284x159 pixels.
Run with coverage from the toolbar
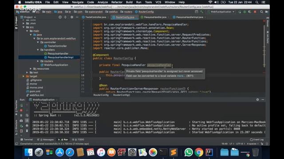pos(249,12)
